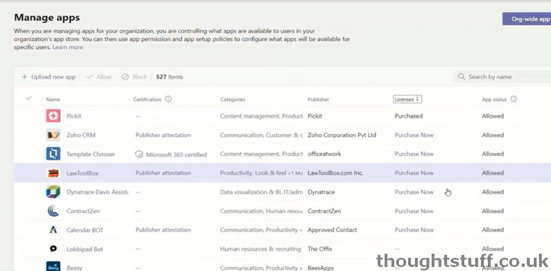Open the Template Chooser app name
551x271 pixels.
pyautogui.click(x=91, y=154)
